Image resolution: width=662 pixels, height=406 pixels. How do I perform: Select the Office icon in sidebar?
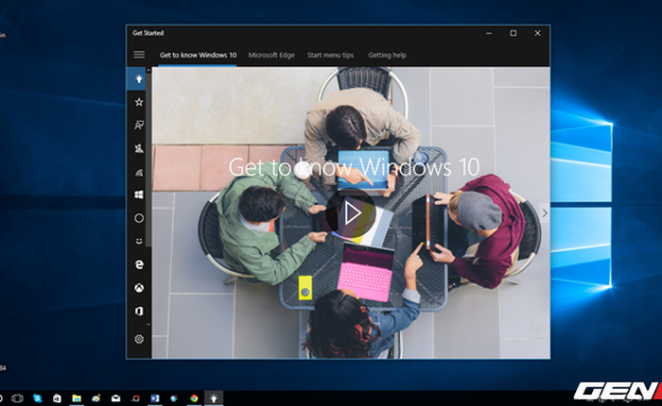(x=139, y=312)
